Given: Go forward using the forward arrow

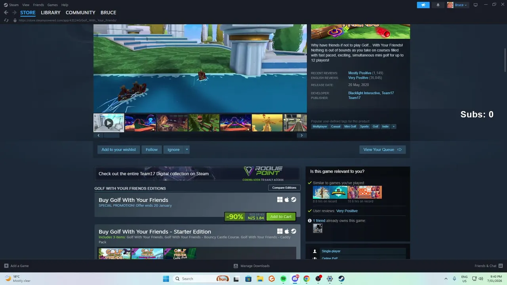Looking at the screenshot, I should point(15,13).
